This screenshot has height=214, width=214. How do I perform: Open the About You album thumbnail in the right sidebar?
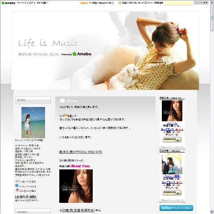click(x=172, y=111)
